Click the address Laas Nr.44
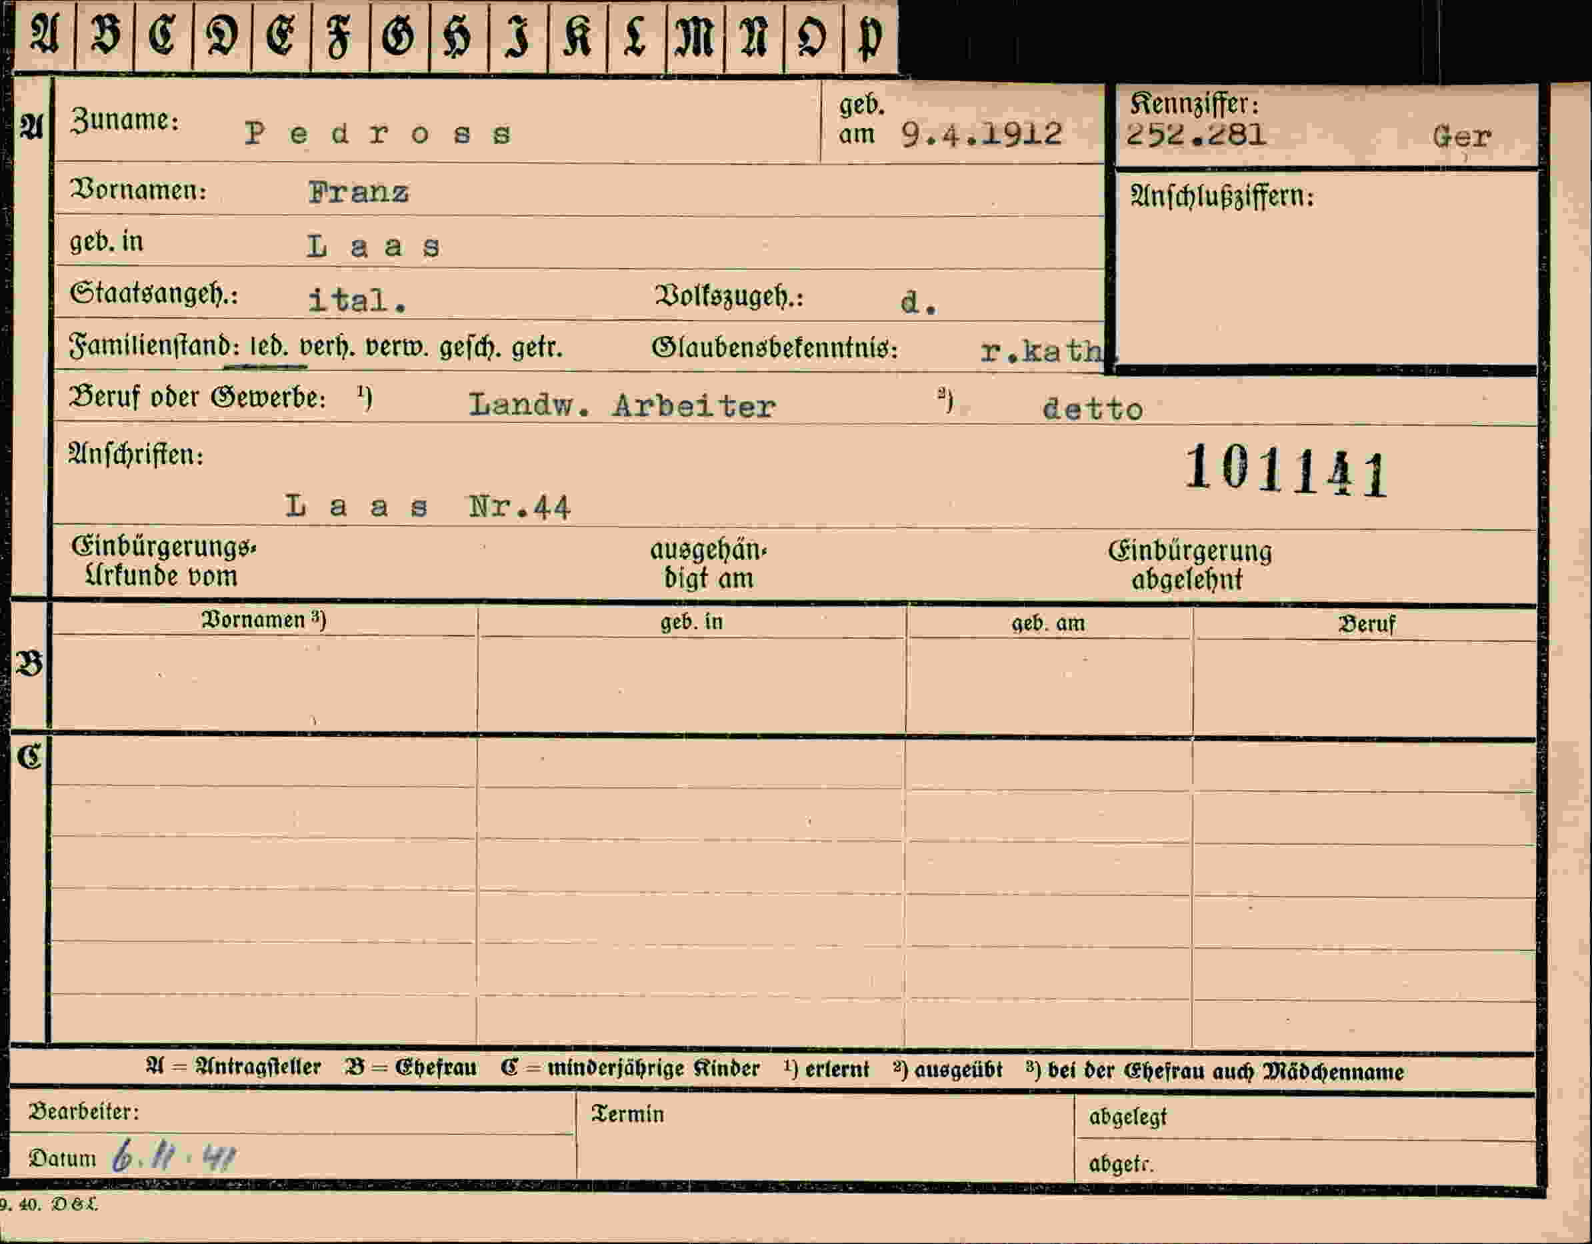 (x=428, y=506)
